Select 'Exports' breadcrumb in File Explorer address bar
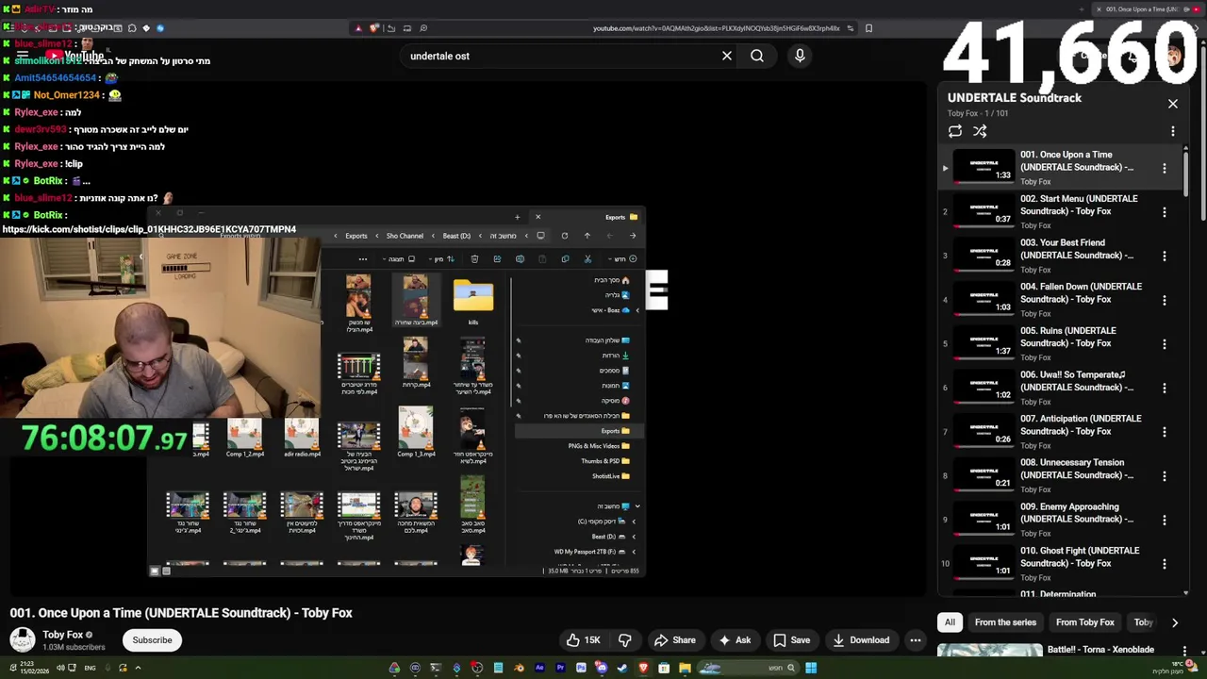1207x679 pixels. coord(356,236)
